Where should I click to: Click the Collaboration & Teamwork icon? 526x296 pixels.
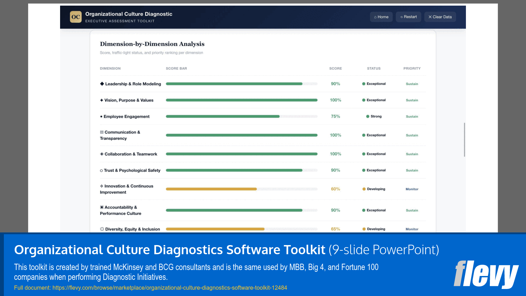(x=102, y=154)
